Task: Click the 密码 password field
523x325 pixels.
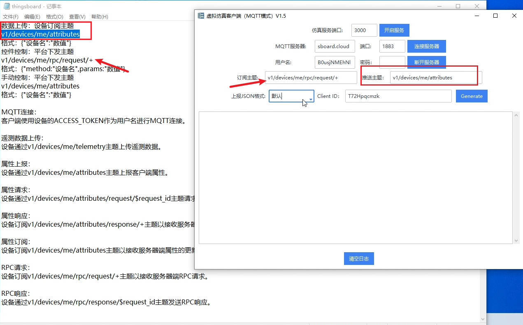Action: 392,62
